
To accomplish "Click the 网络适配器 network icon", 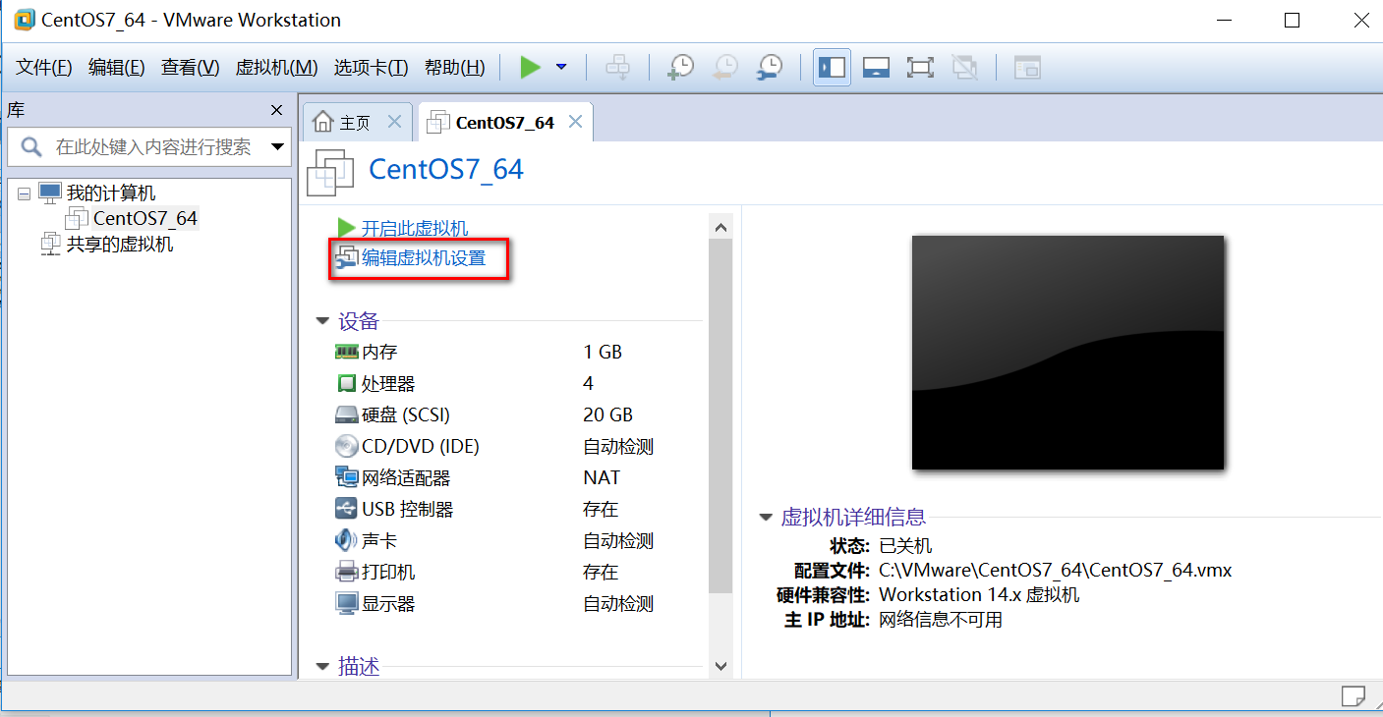I will (x=346, y=477).
